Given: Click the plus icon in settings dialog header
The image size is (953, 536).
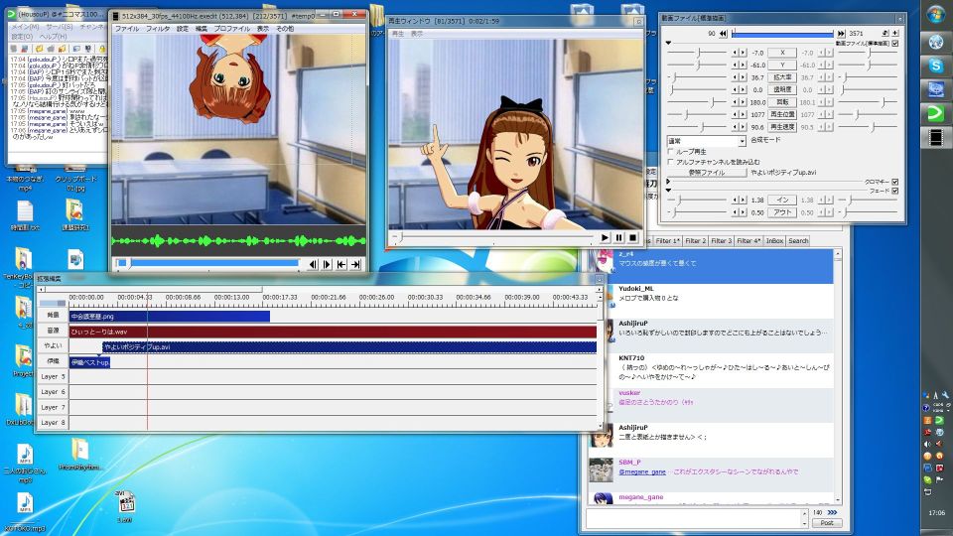Looking at the screenshot, I should pyautogui.click(x=895, y=34).
